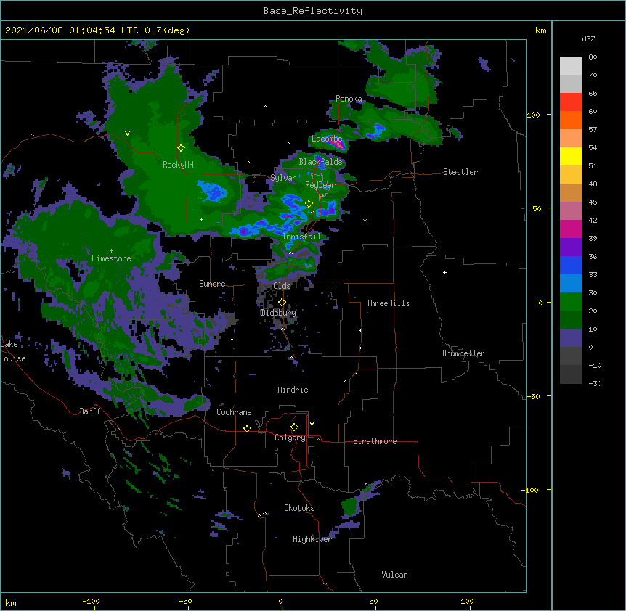Click the asterisk marker above Limestone label
This screenshot has height=611, width=626.
point(111,250)
